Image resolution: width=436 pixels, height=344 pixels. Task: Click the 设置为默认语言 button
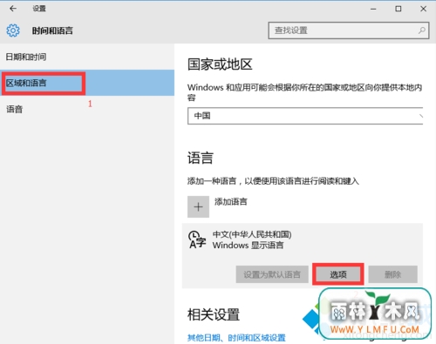(x=272, y=274)
